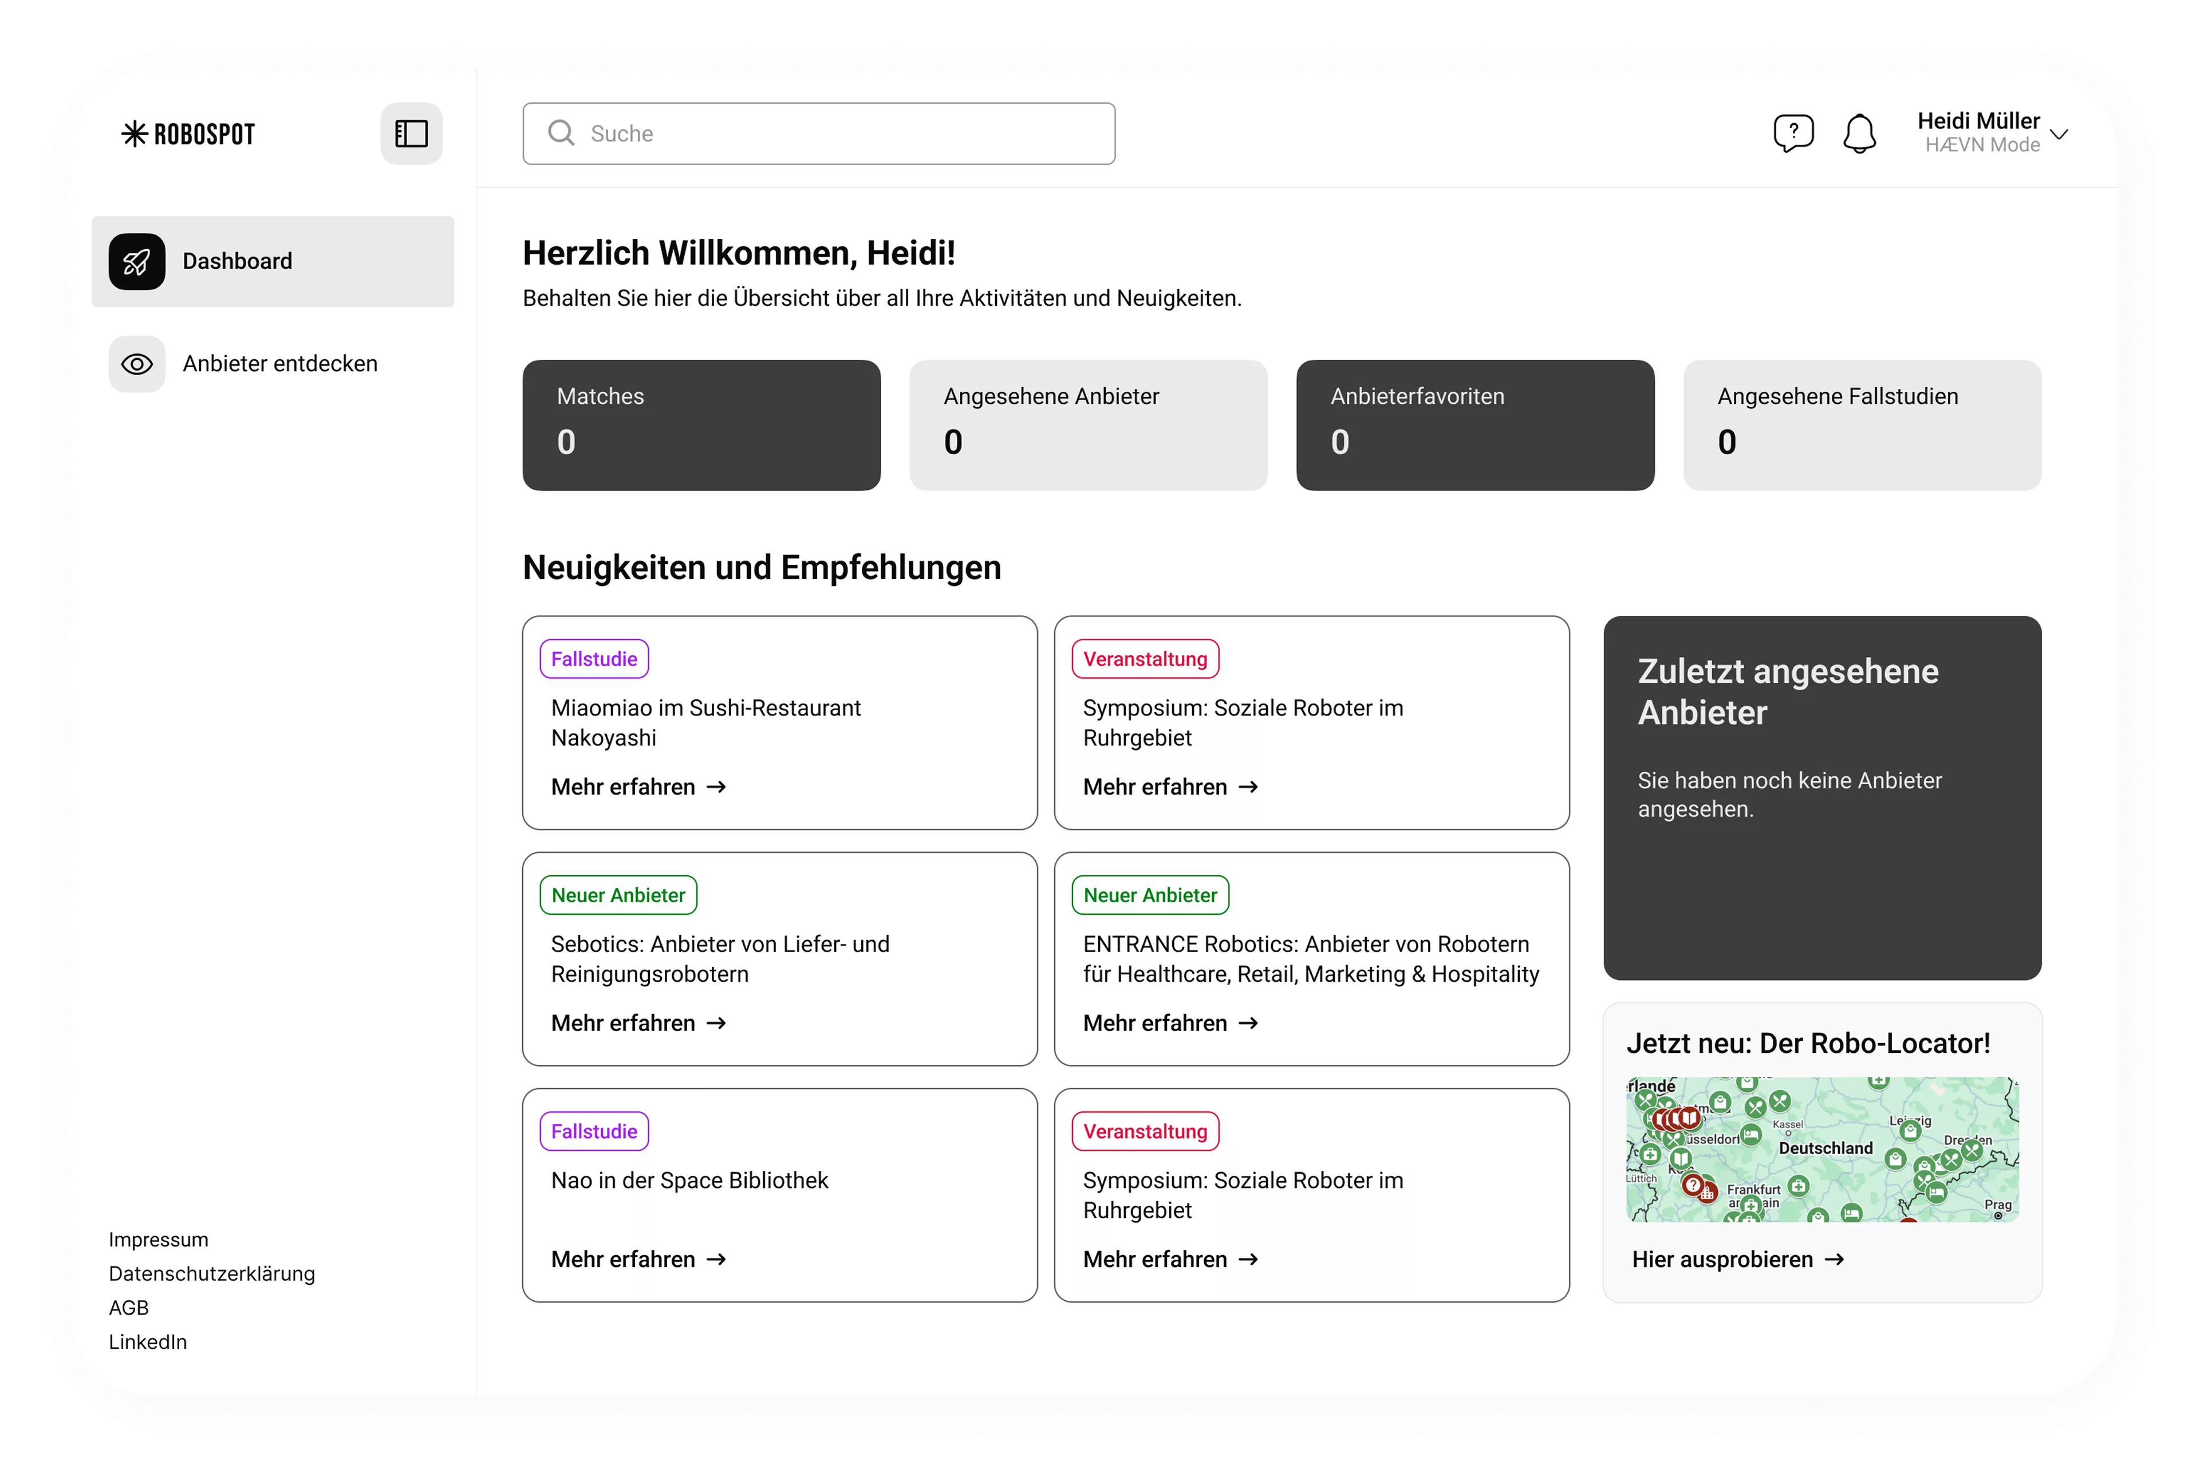Expand the Heidi Müller account chevron
Image resolution: width=2204 pixels, height=1483 pixels.
[2059, 134]
